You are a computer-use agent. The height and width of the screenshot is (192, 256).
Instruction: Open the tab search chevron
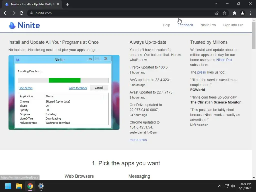pos(216,3)
